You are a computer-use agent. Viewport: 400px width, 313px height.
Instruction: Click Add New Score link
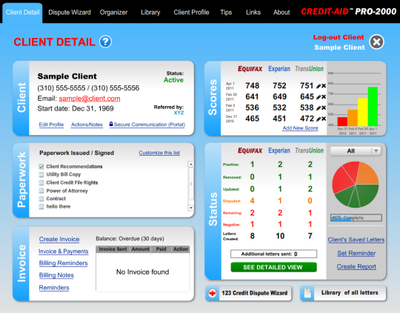coord(300,128)
